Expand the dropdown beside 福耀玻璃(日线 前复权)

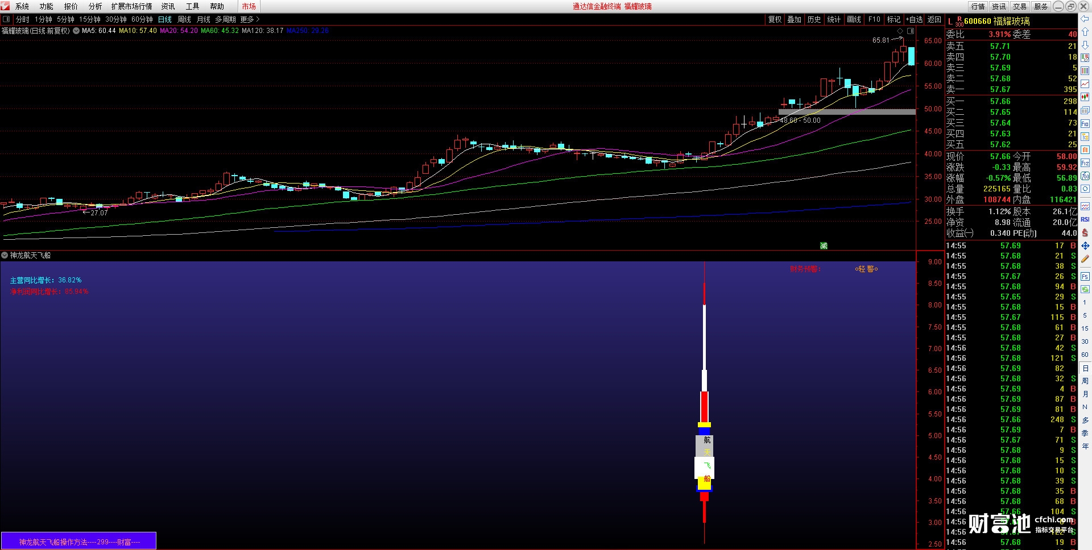(x=76, y=31)
